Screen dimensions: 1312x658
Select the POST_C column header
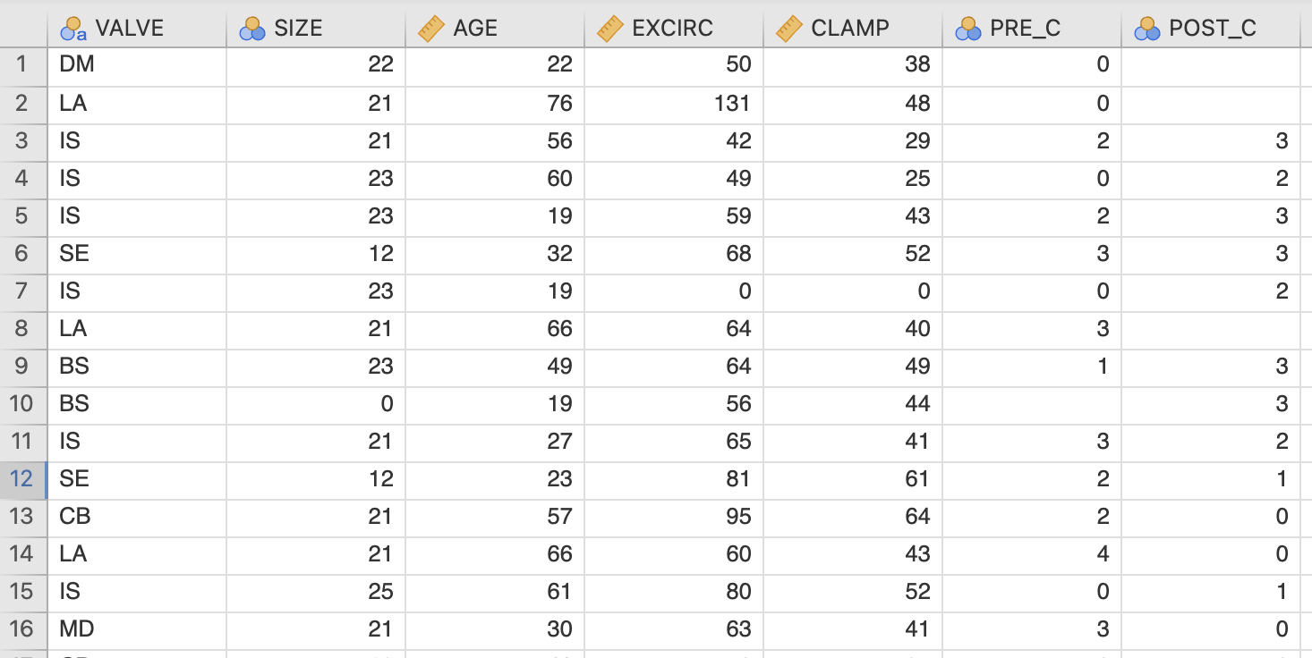(1211, 29)
